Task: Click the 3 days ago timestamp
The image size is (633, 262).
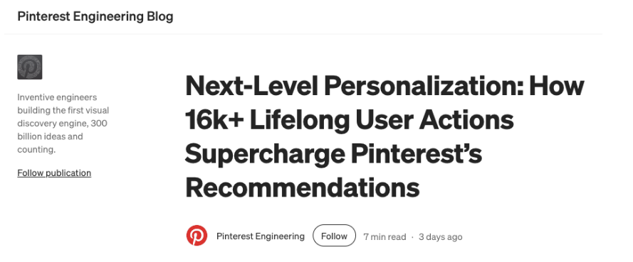Action: click(441, 236)
